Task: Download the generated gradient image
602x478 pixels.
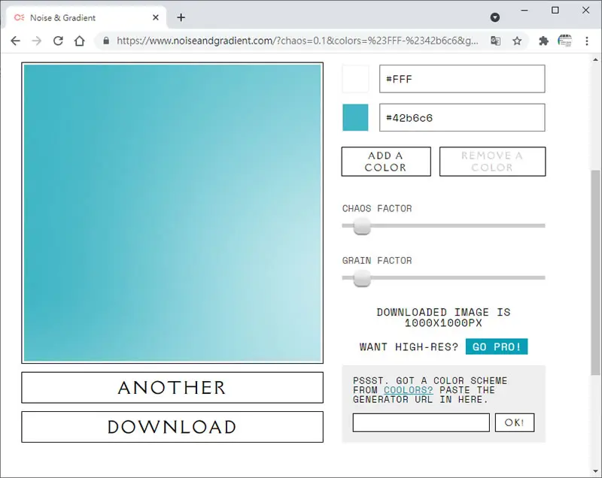Action: (x=172, y=427)
